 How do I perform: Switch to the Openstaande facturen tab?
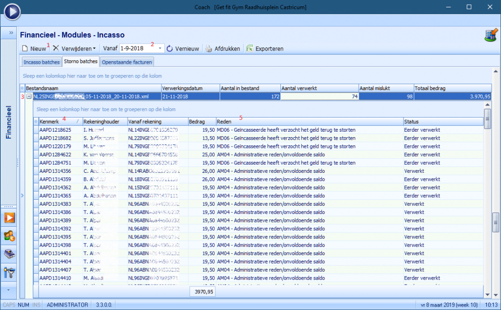coord(127,62)
